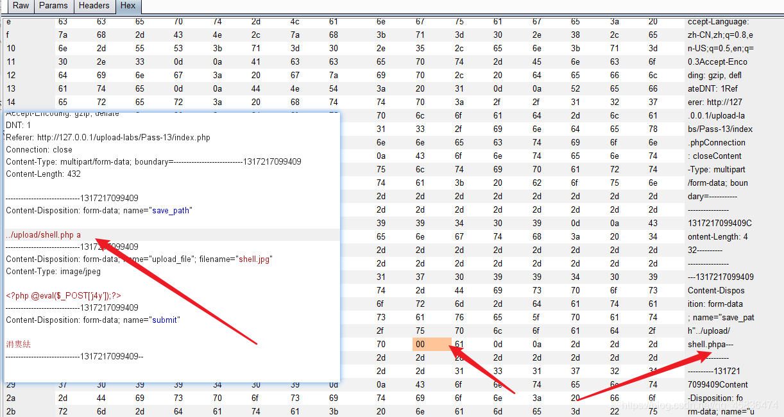Click ASCII cell 'bs/Pass-13/index'
The width and height of the screenshot is (784, 417).
pos(720,129)
